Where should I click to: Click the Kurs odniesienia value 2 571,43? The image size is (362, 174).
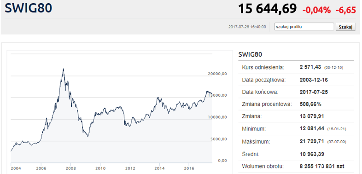click(310, 67)
